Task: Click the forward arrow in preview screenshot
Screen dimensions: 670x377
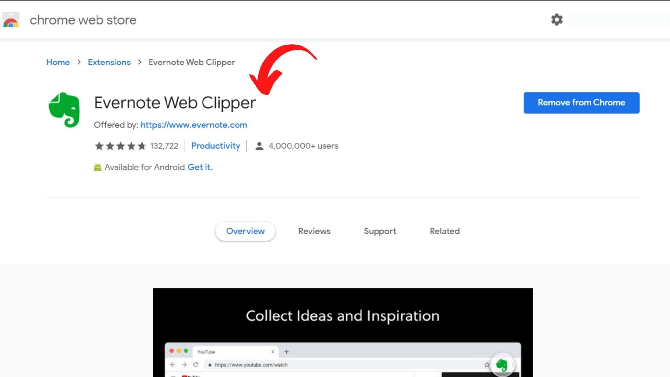Action: tap(184, 365)
